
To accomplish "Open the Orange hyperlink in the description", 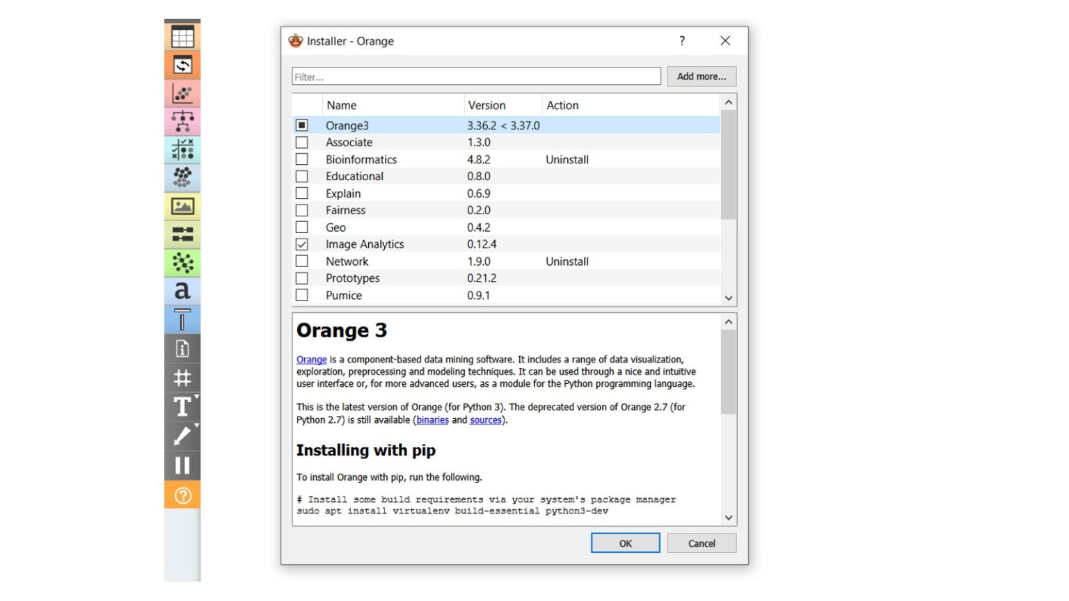I will [x=312, y=360].
